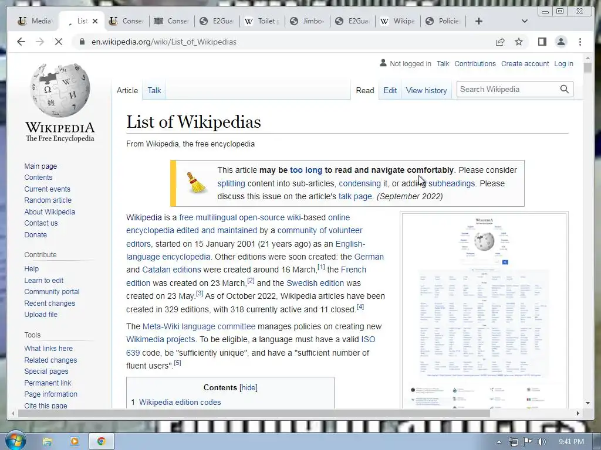Select the Edit tab
The image size is (601, 450).
coord(390,90)
